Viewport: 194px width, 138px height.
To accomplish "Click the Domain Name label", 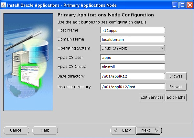I will pos(70,39).
